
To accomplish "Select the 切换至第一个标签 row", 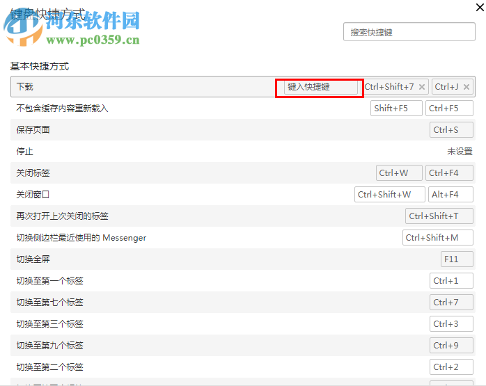I will (x=243, y=281).
